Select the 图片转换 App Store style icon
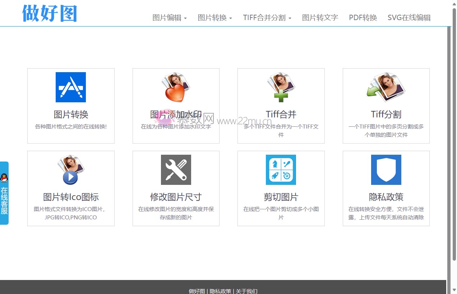Image resolution: width=457 pixels, height=294 pixels. coord(70,87)
